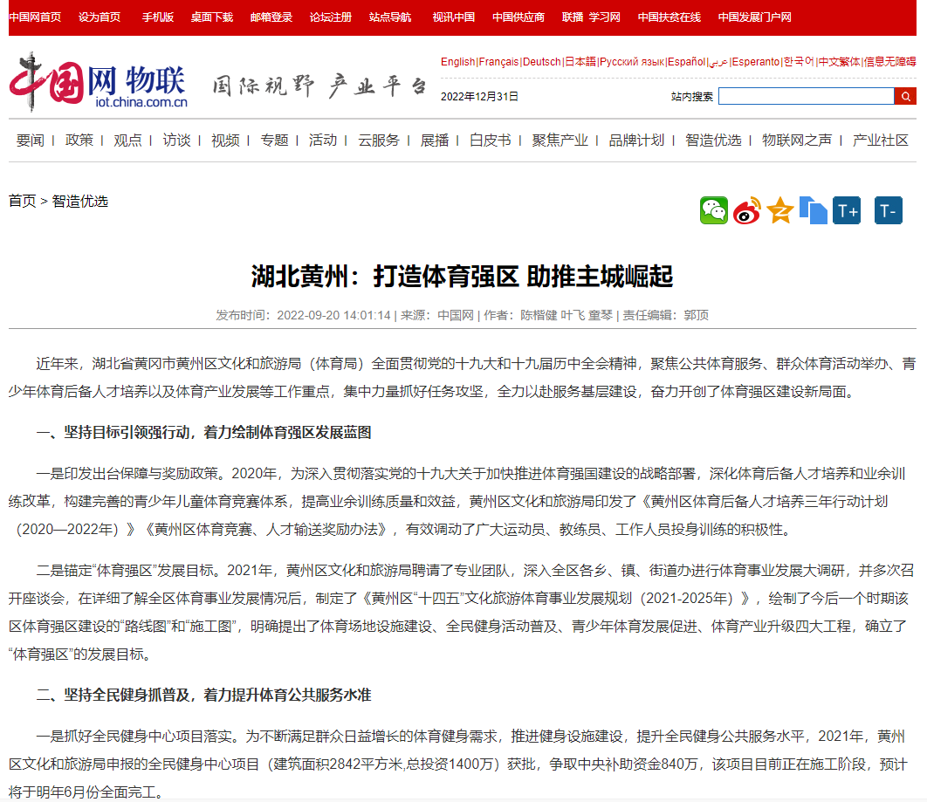Switch language to Español

click(687, 61)
